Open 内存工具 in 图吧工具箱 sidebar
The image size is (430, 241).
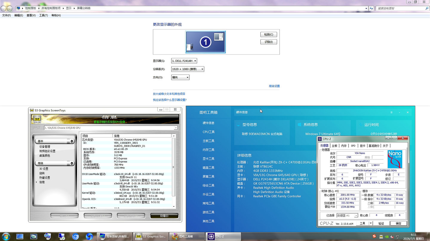208,150
